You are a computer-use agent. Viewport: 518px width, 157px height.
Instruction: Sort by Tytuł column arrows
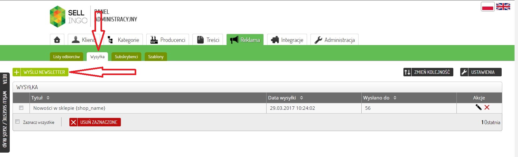[x=48, y=98]
